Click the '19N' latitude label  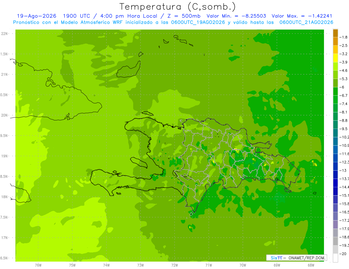(4, 156)
